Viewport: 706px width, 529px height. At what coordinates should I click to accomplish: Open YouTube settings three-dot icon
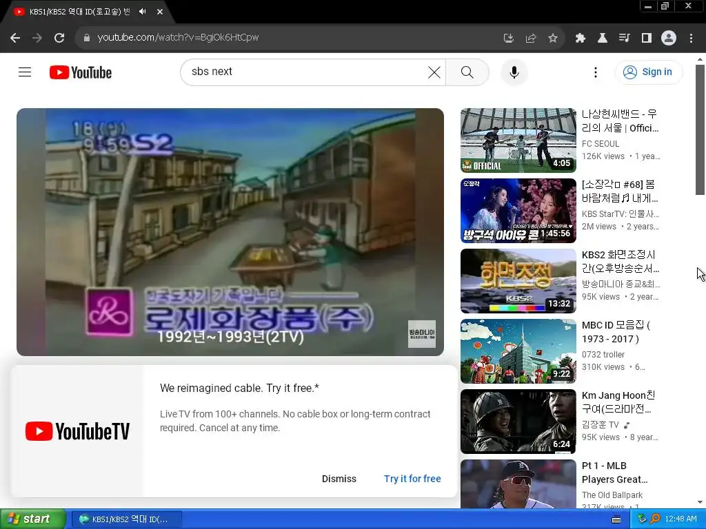(596, 72)
